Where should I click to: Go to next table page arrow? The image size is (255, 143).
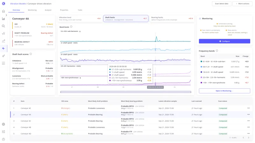(249, 138)
